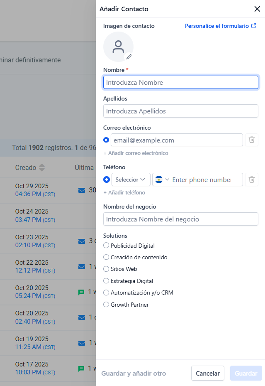
Task: Close the Añadir Contacto panel
Action: [x=257, y=9]
